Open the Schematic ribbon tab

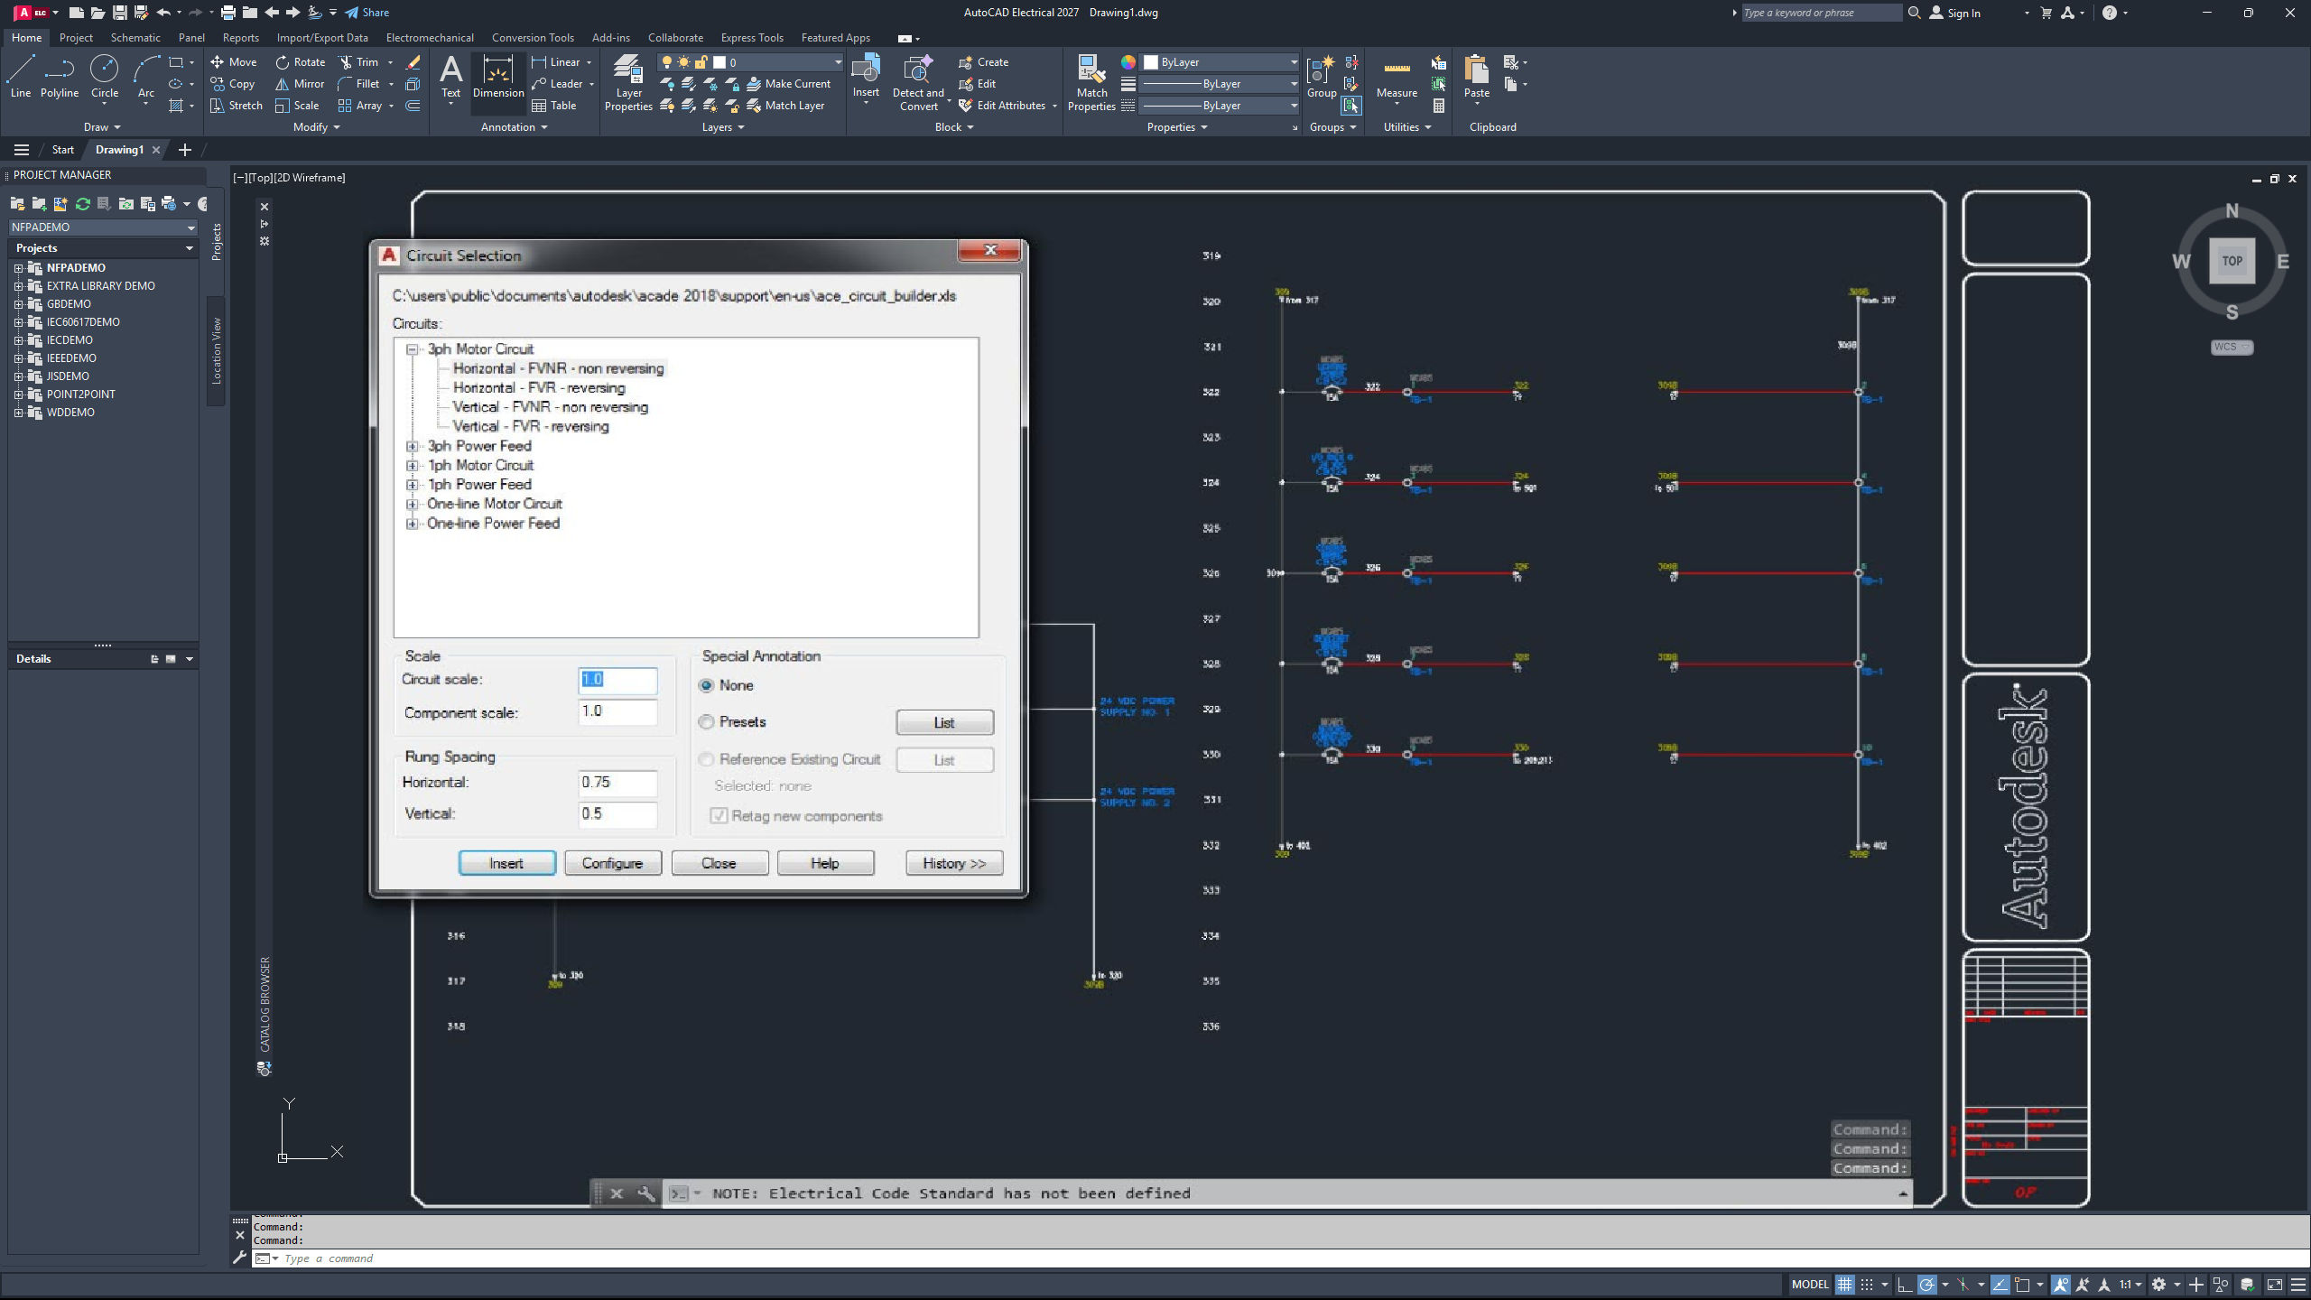pyautogui.click(x=135, y=38)
